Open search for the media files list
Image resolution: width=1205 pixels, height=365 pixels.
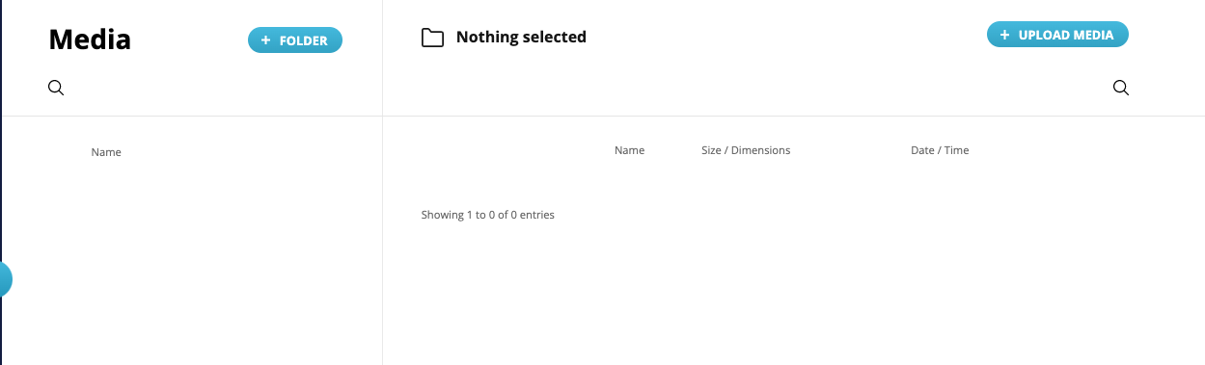(x=1120, y=88)
